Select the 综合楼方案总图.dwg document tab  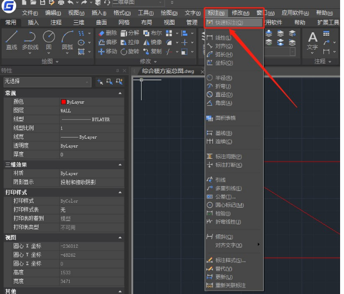coord(168,71)
